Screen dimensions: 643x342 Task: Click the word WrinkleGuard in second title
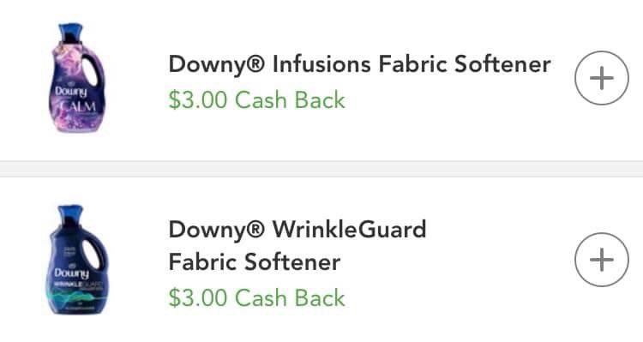point(350,230)
